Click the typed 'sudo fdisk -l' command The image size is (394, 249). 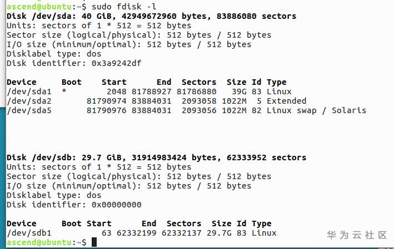(117, 6)
